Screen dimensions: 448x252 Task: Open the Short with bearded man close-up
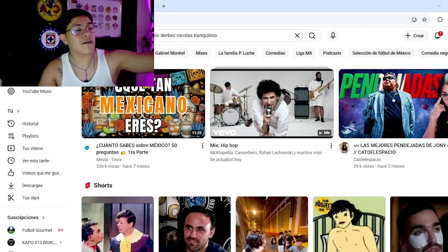(195, 224)
